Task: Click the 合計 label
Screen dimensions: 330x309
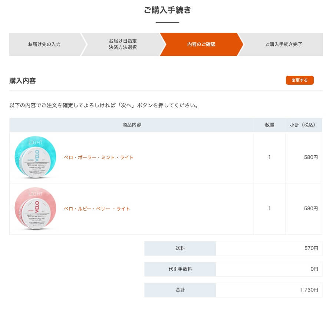Action: click(x=180, y=290)
